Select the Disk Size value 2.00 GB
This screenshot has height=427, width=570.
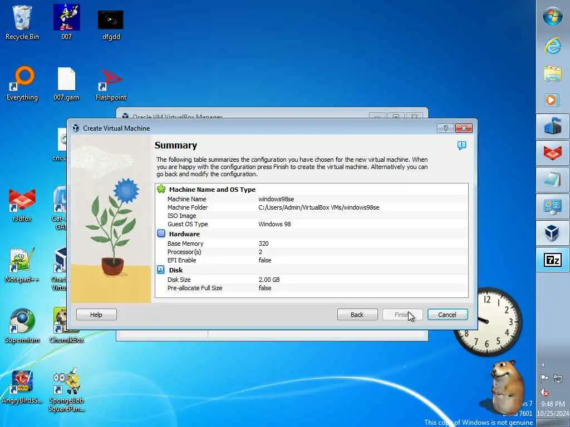pos(269,280)
